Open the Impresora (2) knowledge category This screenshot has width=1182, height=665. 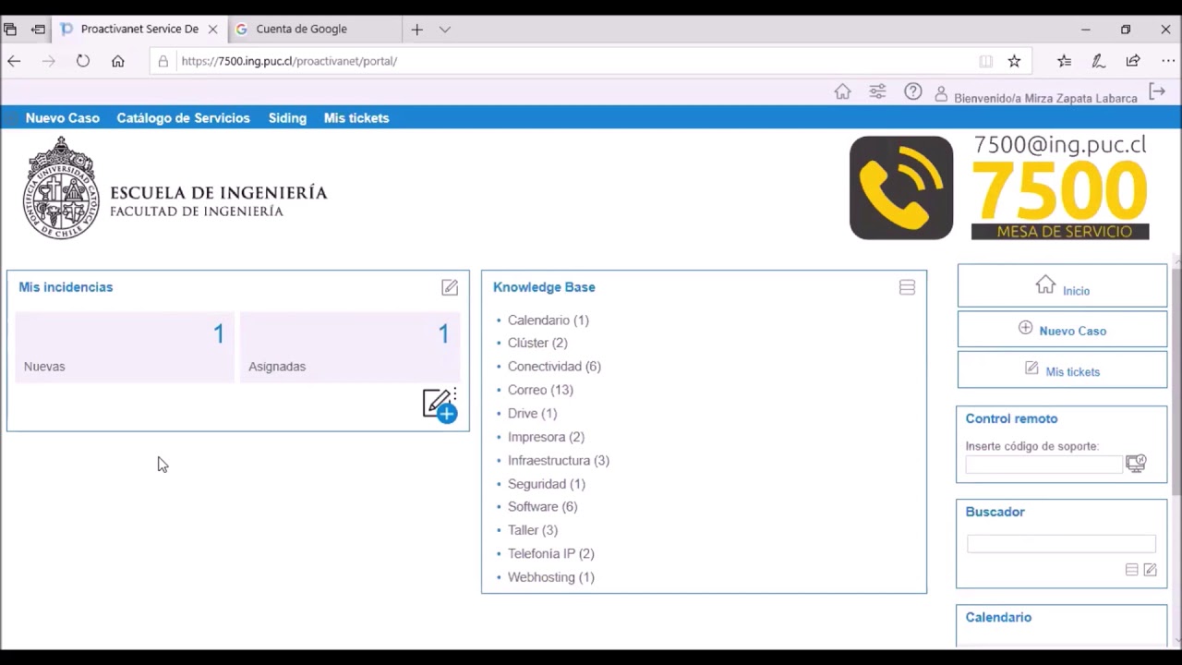[546, 437]
